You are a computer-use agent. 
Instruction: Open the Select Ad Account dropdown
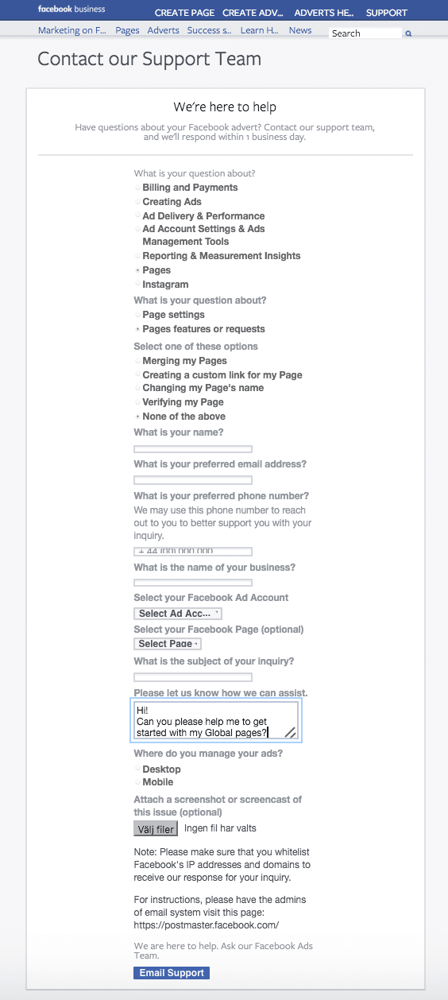(x=178, y=614)
